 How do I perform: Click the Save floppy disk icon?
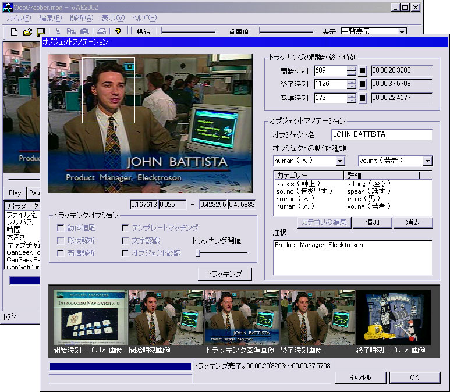click(41, 32)
